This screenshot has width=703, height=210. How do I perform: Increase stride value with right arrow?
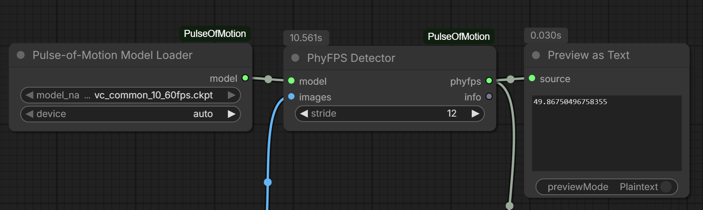[476, 113]
